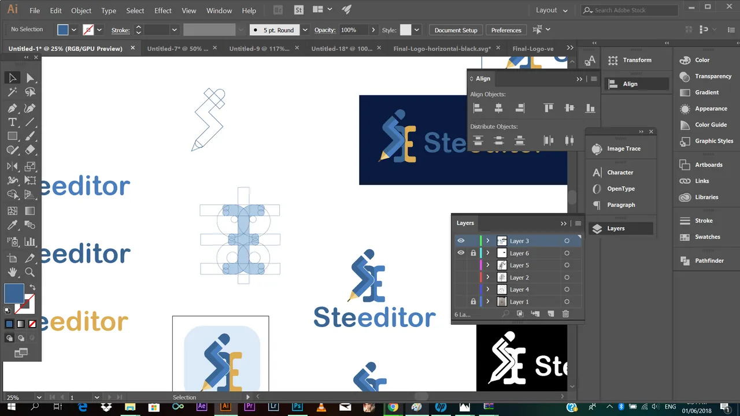
Task: Click horizontal align center in Align panel
Action: pos(499,108)
